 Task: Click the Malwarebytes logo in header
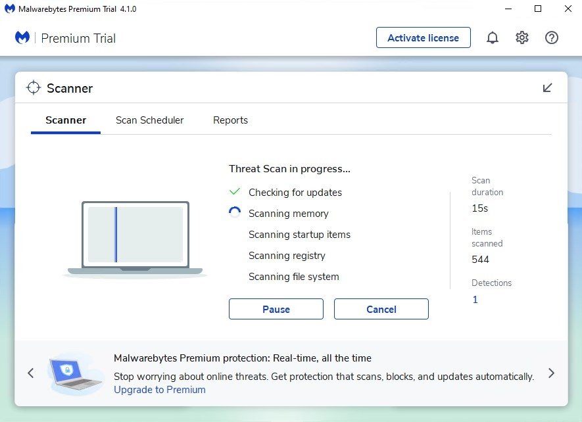click(22, 38)
